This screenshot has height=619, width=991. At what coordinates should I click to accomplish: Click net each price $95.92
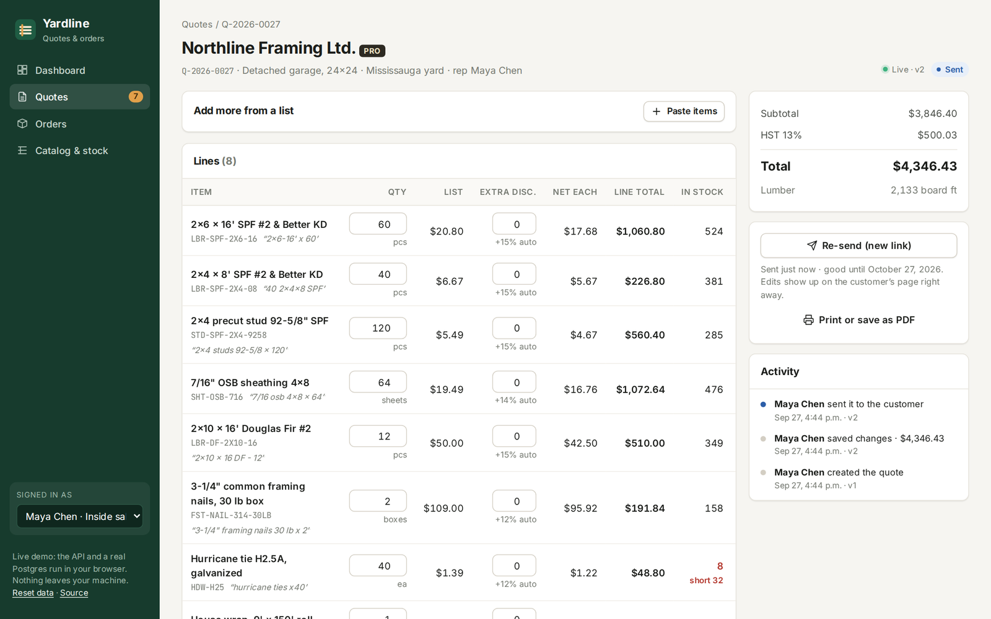click(580, 508)
